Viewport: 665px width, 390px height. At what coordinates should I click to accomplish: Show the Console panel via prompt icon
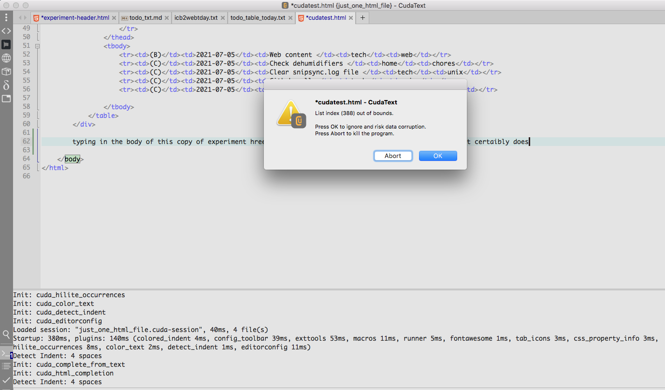(6, 354)
